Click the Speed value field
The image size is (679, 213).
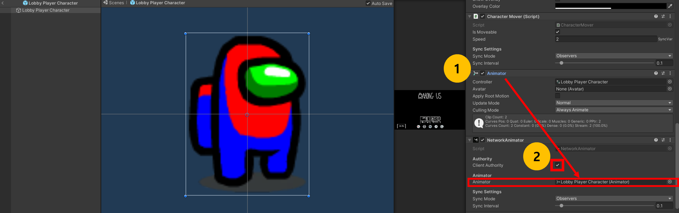coord(606,39)
